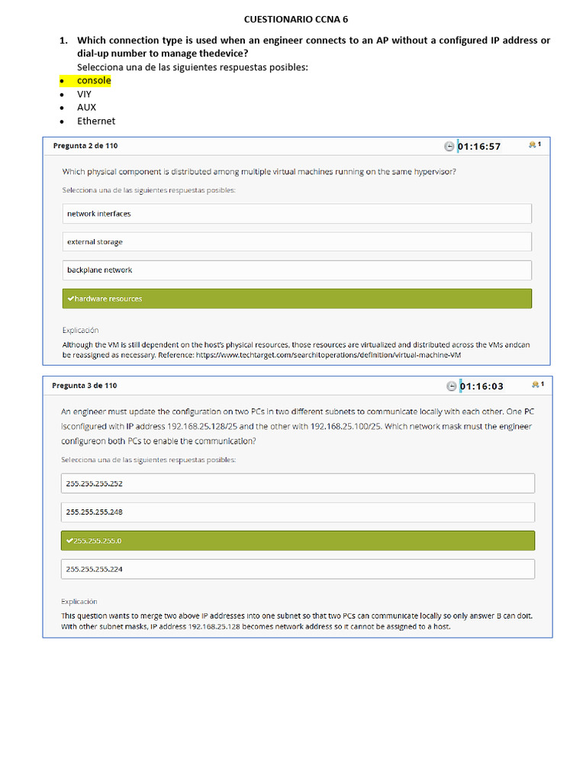
Task: Choose the 'external storage' answer option
Action: click(x=297, y=242)
